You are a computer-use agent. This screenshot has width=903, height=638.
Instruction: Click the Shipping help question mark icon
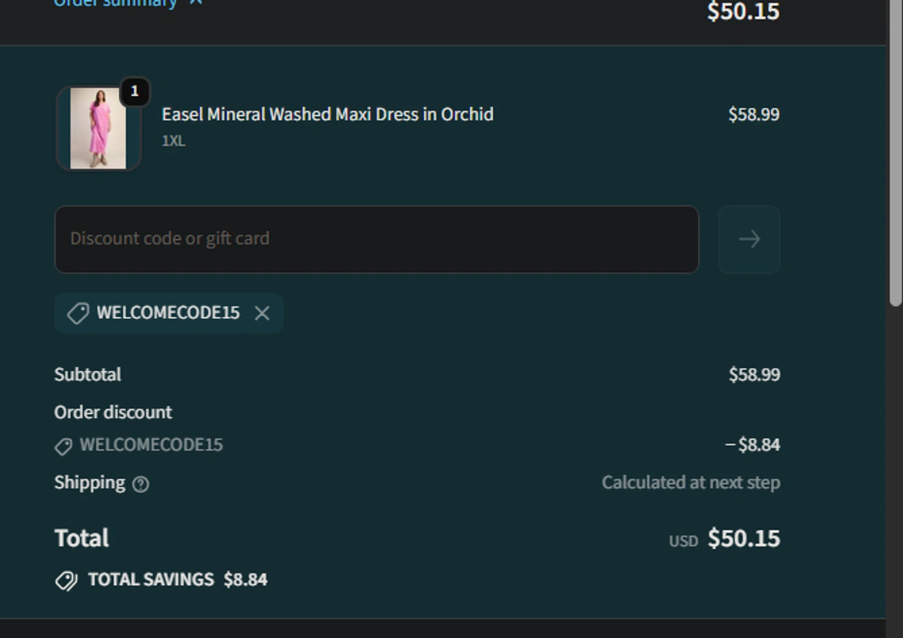(x=140, y=484)
